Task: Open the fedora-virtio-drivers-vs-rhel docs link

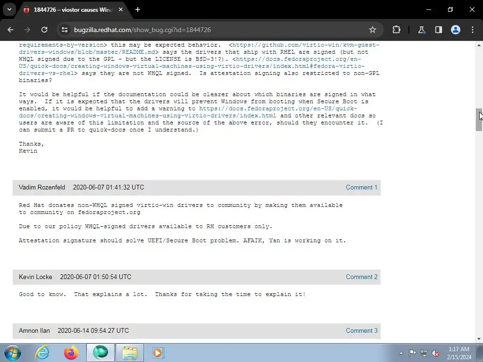Action: (x=192, y=66)
